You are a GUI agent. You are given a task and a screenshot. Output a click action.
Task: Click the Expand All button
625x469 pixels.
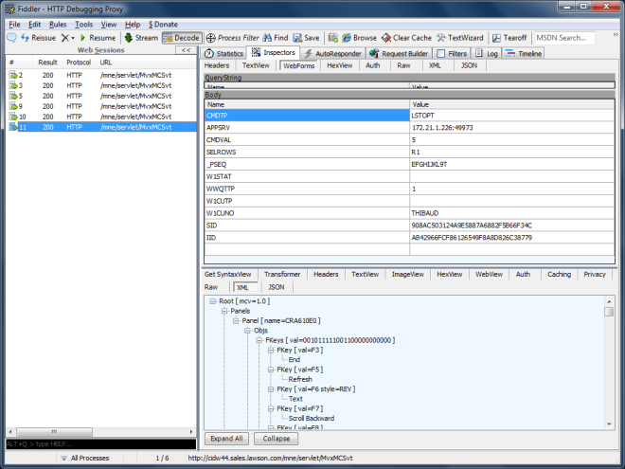coord(225,439)
